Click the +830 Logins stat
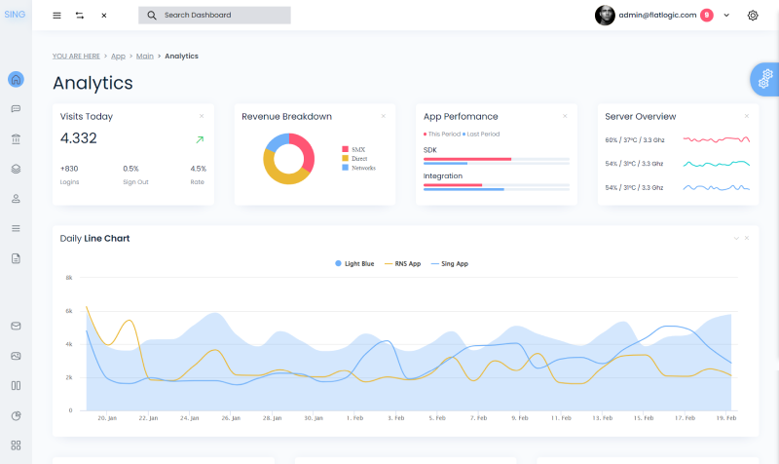The image size is (779, 464). pyautogui.click(x=69, y=174)
